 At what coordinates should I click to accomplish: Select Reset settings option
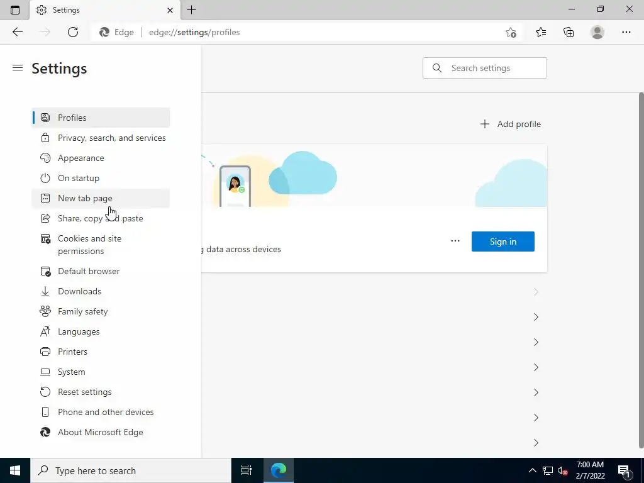(101, 392)
